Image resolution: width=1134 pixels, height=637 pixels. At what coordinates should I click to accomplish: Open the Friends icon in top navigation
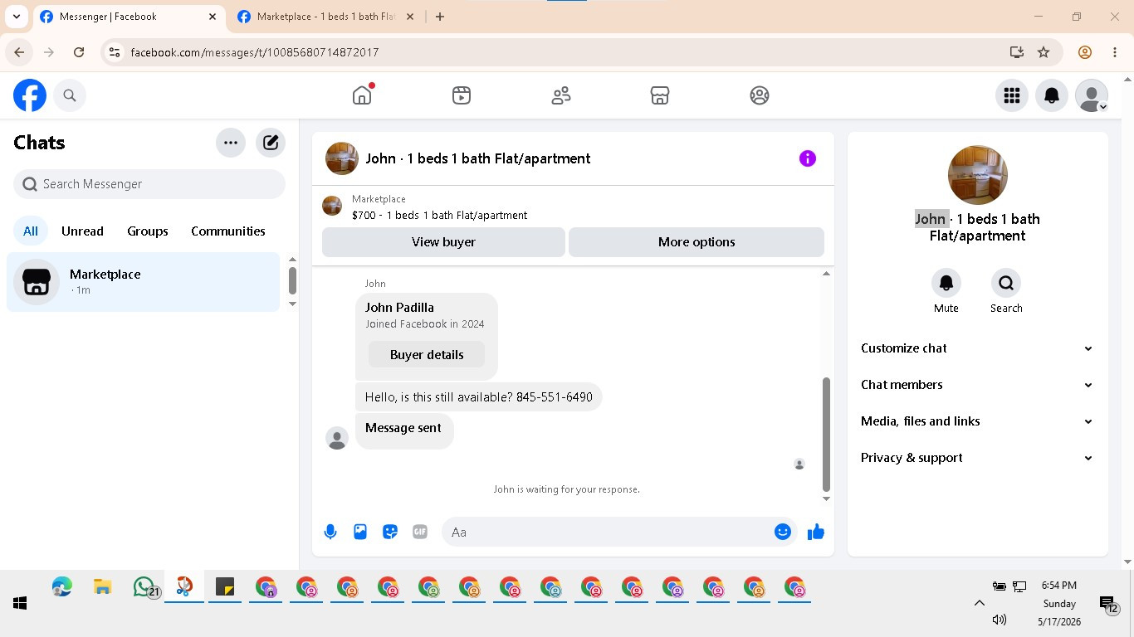(561, 95)
